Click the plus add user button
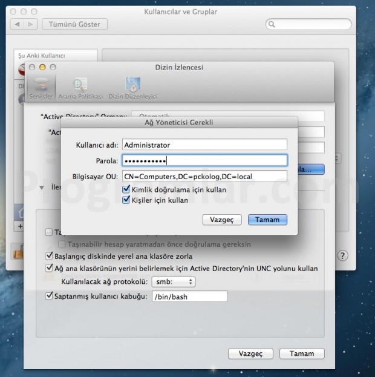The height and width of the screenshot is (377, 375). [x=20, y=226]
